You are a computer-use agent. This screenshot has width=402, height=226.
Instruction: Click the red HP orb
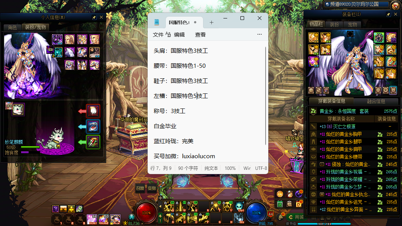(146, 213)
